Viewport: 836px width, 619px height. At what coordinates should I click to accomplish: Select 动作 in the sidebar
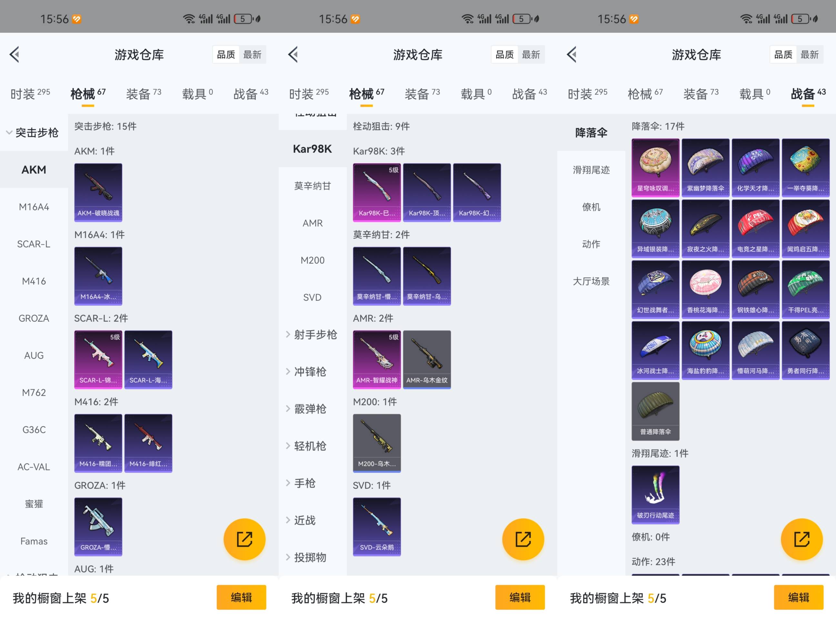point(591,244)
